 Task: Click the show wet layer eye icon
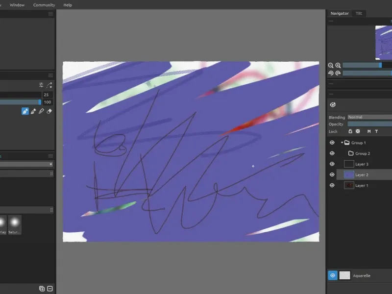(x=333, y=105)
